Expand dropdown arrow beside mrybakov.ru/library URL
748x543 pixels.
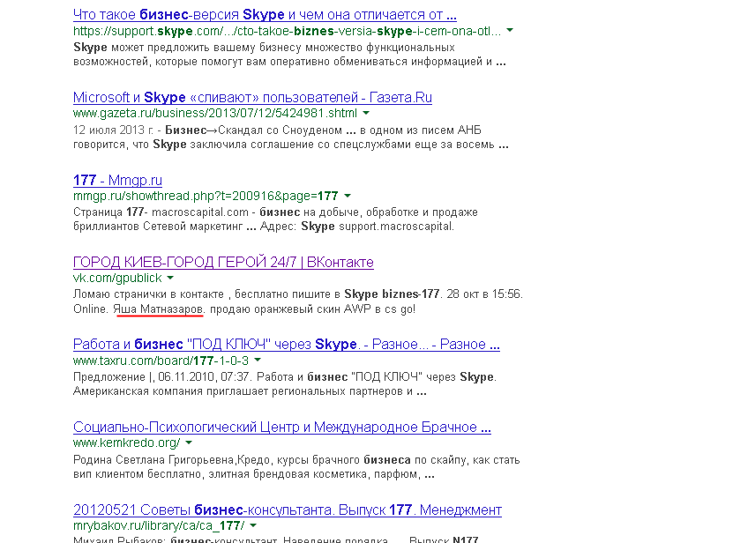pos(253,525)
